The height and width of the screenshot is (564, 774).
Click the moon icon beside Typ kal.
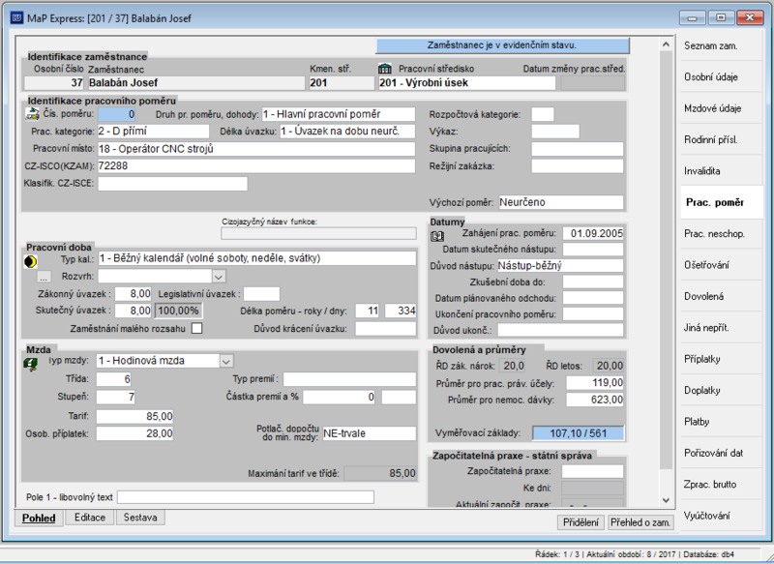30,261
